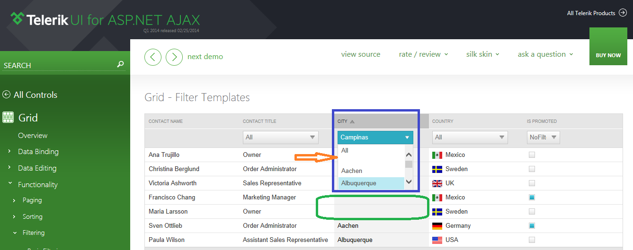Toggle Is Promoted checkbox for Paula Wilson

[x=532, y=240]
